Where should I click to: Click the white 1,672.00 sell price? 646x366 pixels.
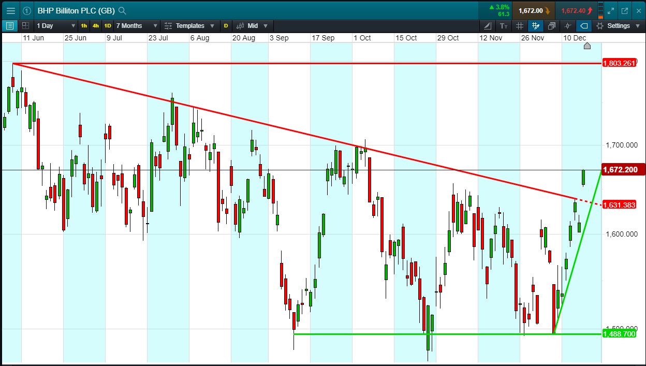tap(535, 10)
